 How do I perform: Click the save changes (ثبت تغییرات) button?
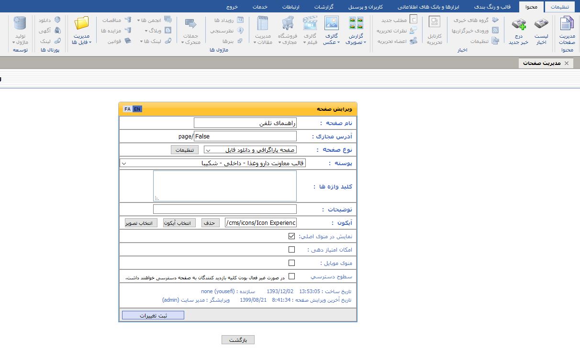153,316
